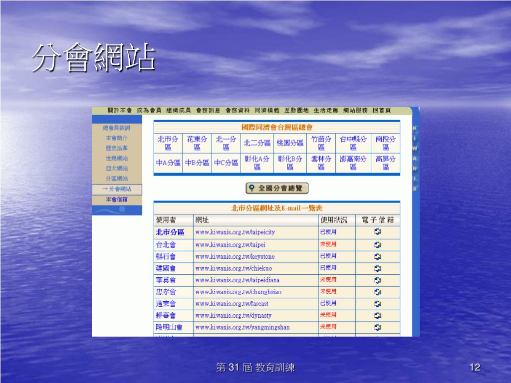Image resolution: width=511 pixels, height=383 pixels.
Task: Click 北市分區 name in the user column
Action: tap(170, 232)
